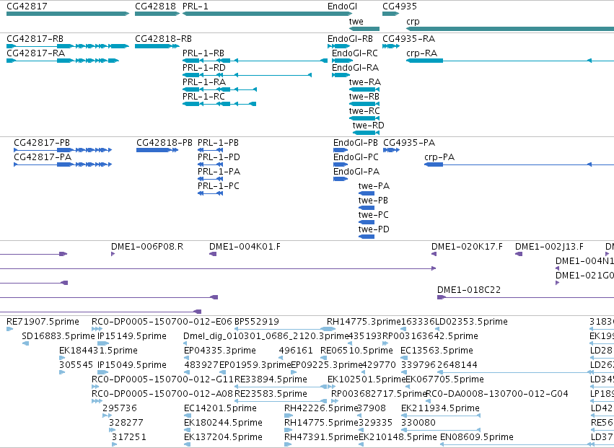
Task: Select the CG4935-RA transcript label
Action: 409,39
